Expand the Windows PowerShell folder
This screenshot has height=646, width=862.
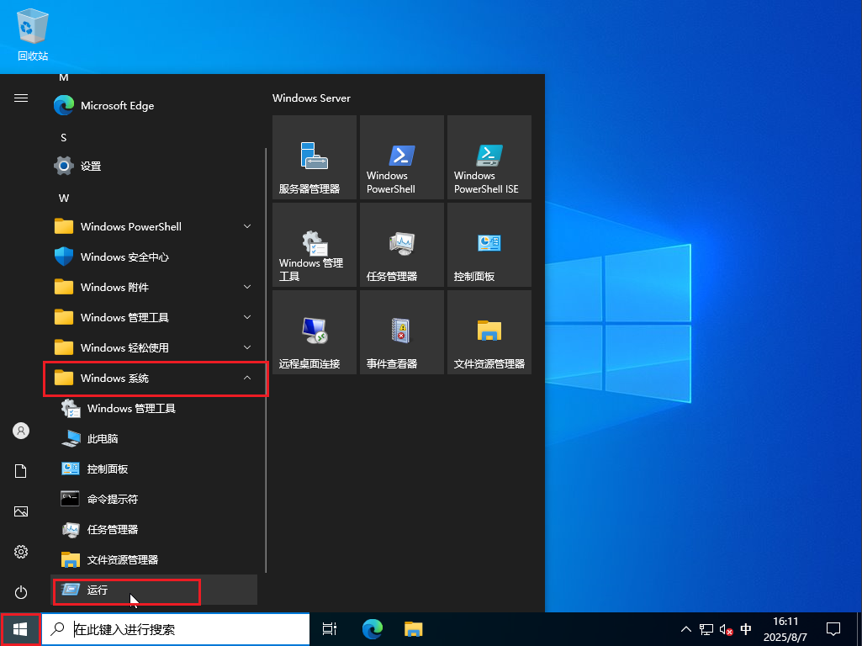(x=154, y=226)
